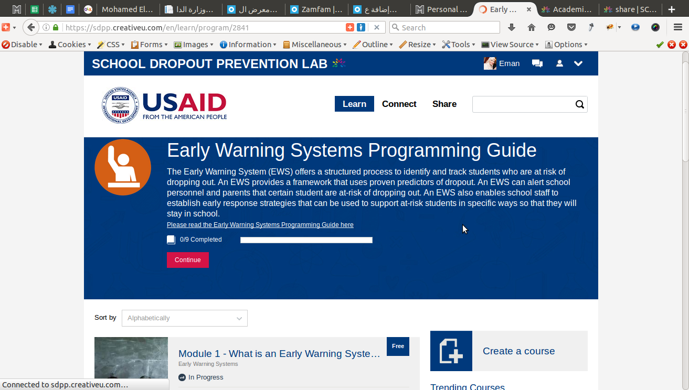Open the Early Warning Systems Programming Guide link
Viewport: 689px width, 390px height.
pos(260,225)
